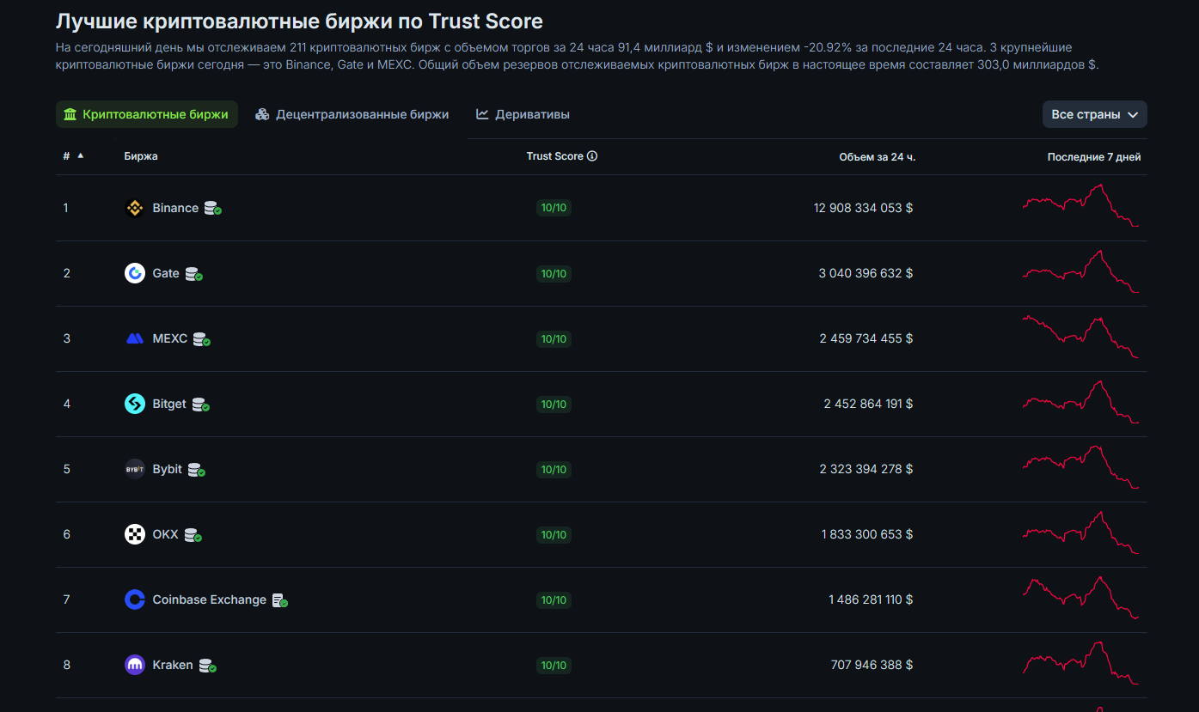Screen dimensions: 1199x712
Task: Open the Coinbase Exchange link
Action: [210, 599]
